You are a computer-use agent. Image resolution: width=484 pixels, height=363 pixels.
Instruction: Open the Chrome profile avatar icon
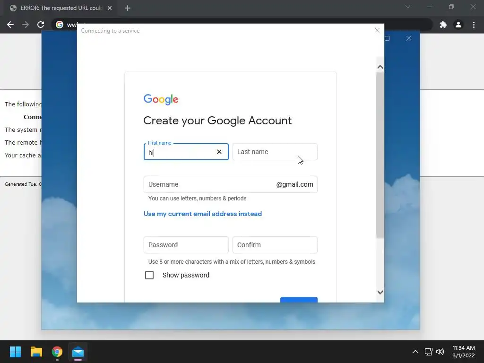458,25
